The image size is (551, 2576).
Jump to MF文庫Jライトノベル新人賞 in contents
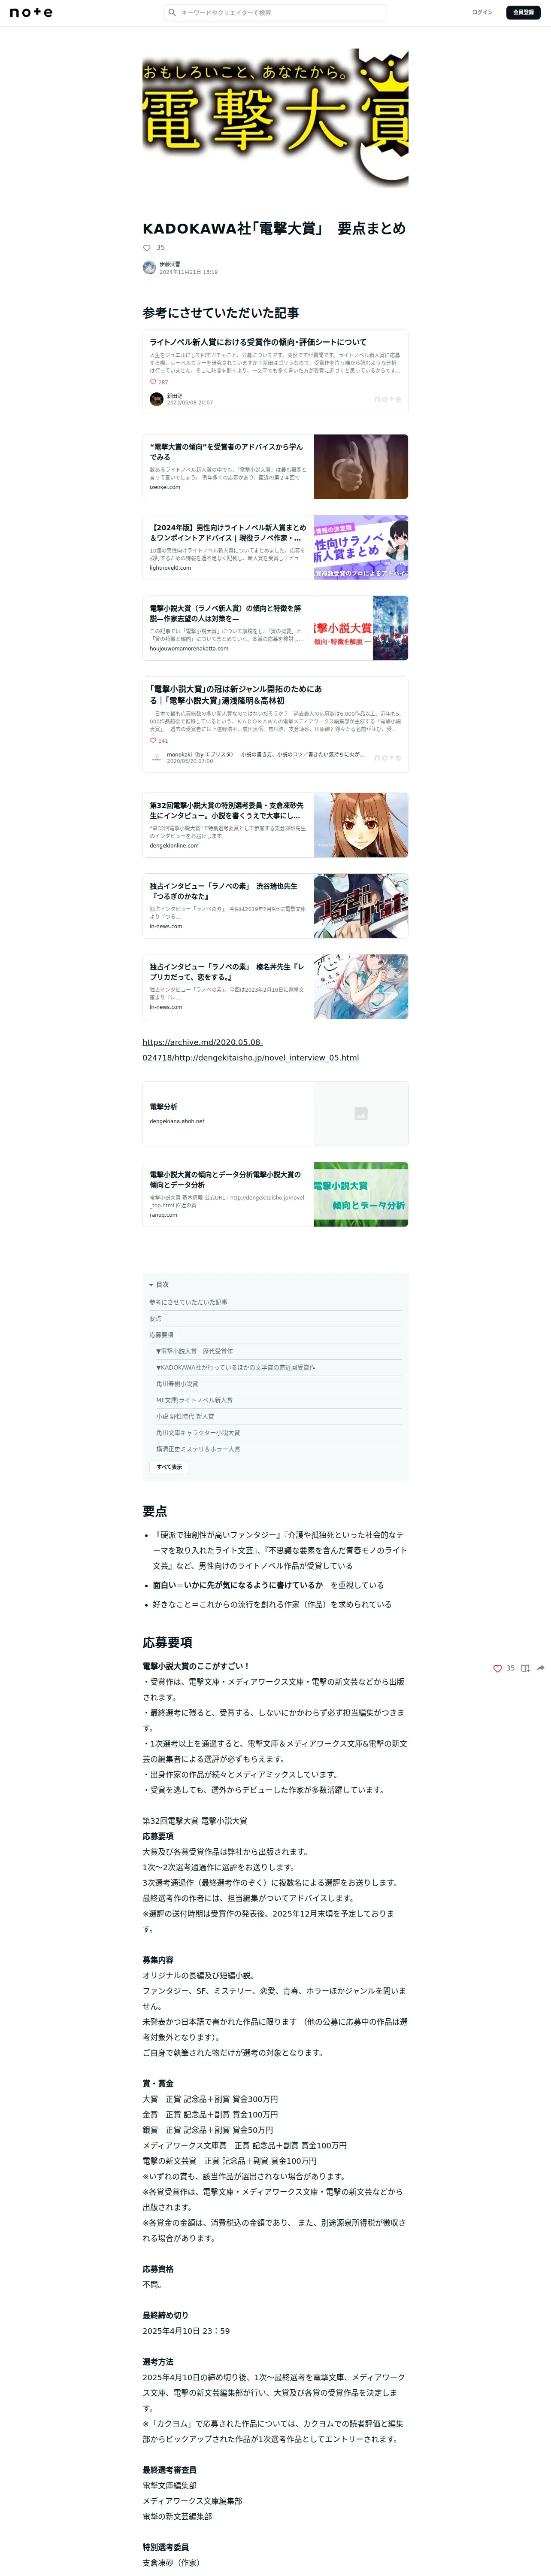pos(194,1400)
